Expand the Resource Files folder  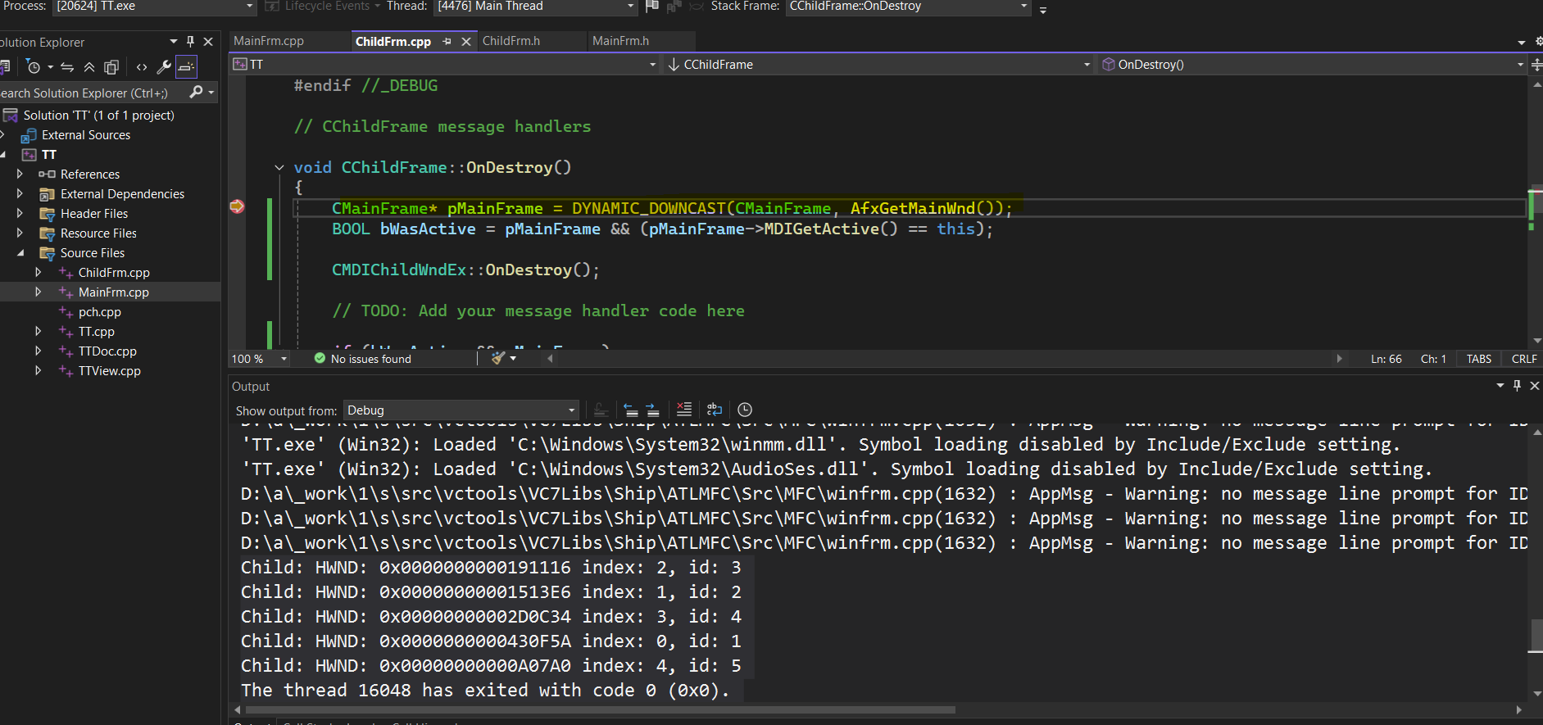click(20, 233)
